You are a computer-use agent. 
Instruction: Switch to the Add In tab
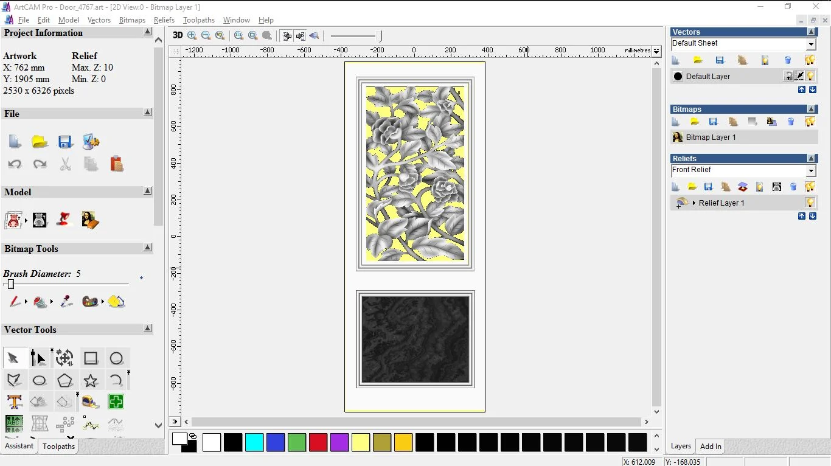pos(711,447)
